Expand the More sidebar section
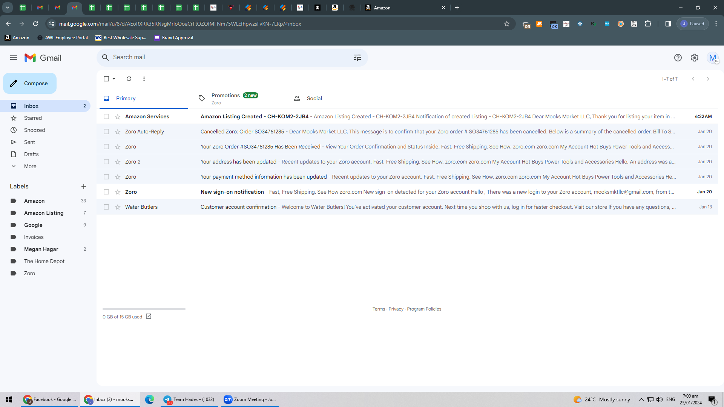 click(x=30, y=166)
